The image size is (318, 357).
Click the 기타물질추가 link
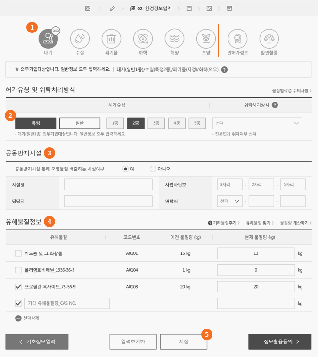click(226, 223)
